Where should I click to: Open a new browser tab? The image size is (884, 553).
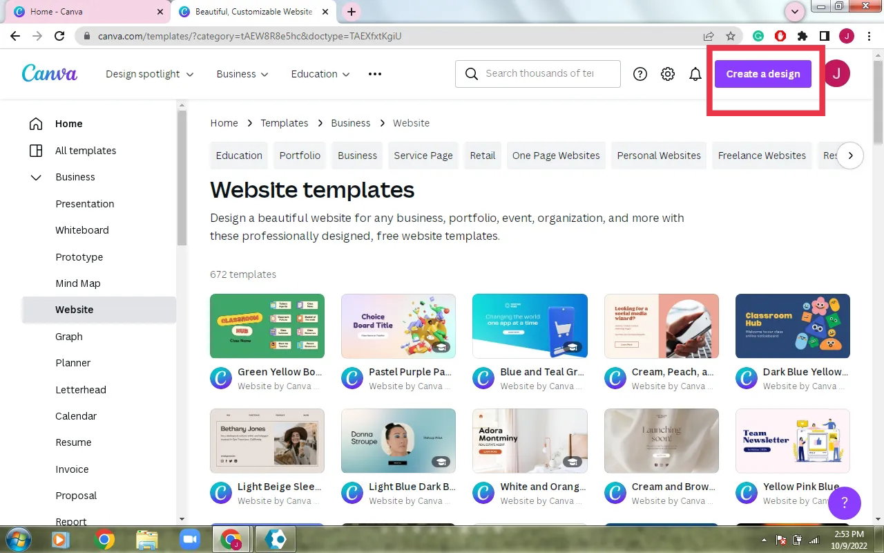click(352, 12)
